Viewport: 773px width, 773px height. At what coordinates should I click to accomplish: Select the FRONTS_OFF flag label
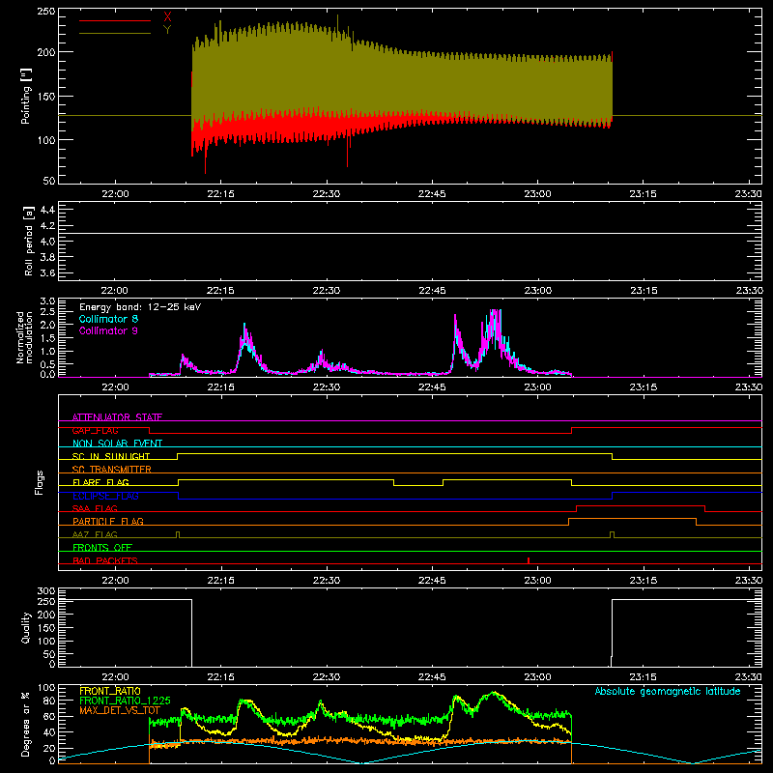pyautogui.click(x=102, y=547)
